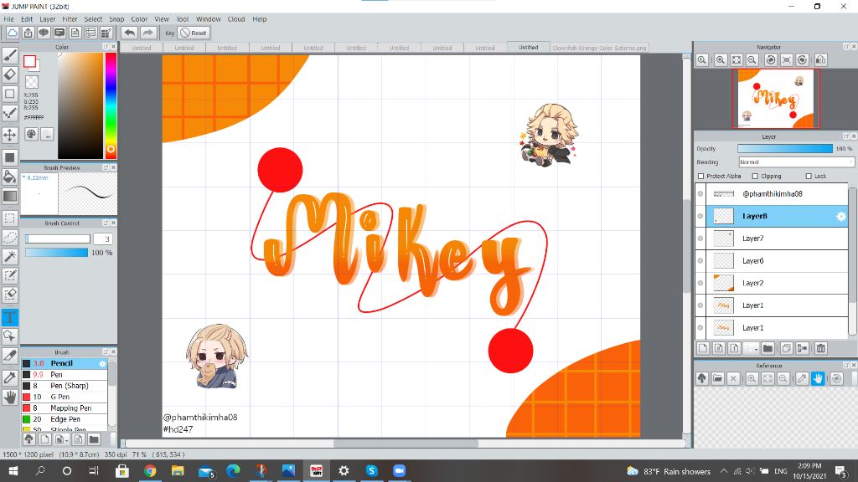Select the Lasso selection tool
Viewport: 858px width, 482px height.
click(x=10, y=237)
